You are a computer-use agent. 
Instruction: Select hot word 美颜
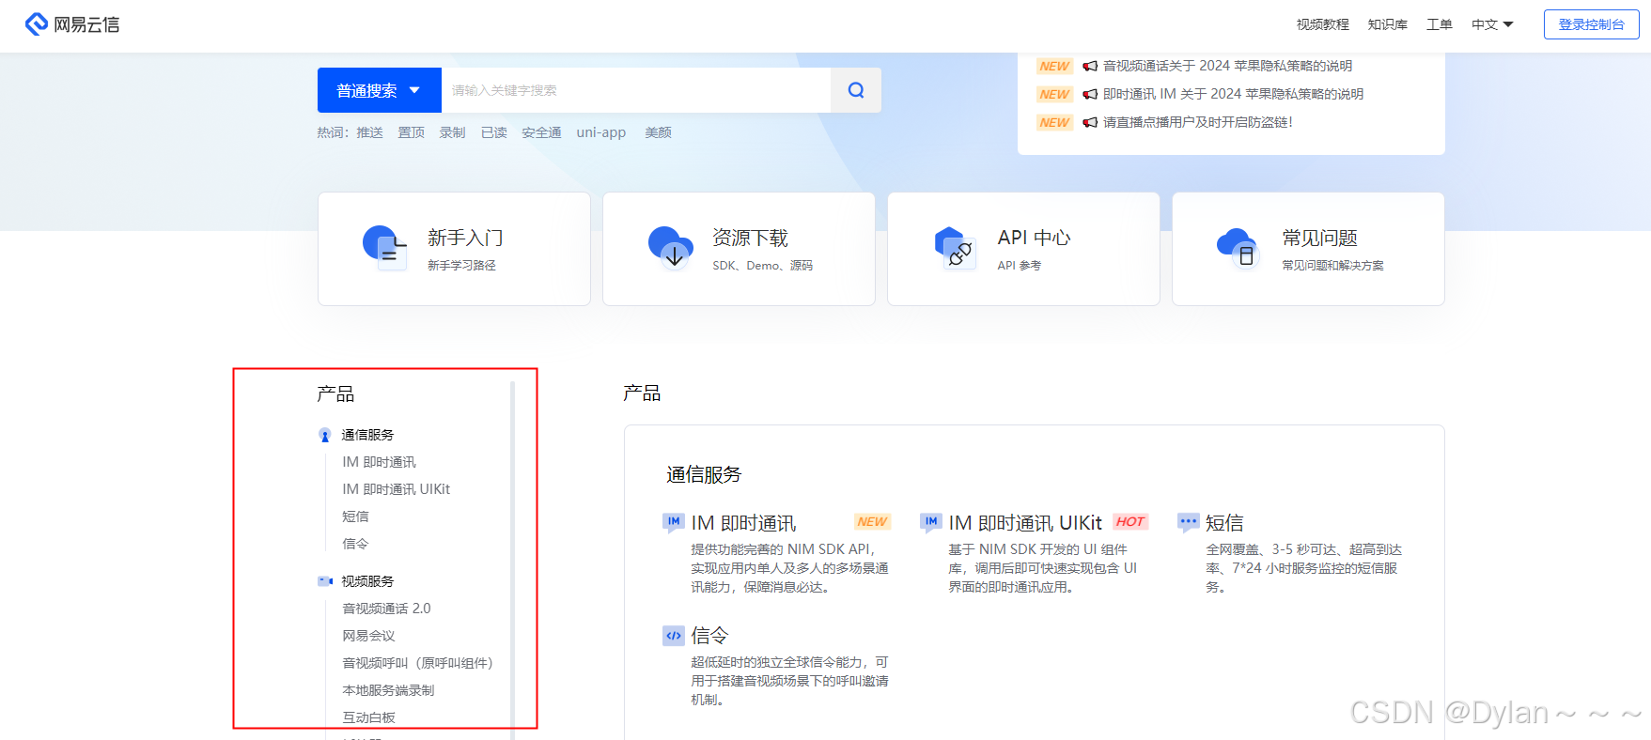pyautogui.click(x=658, y=132)
